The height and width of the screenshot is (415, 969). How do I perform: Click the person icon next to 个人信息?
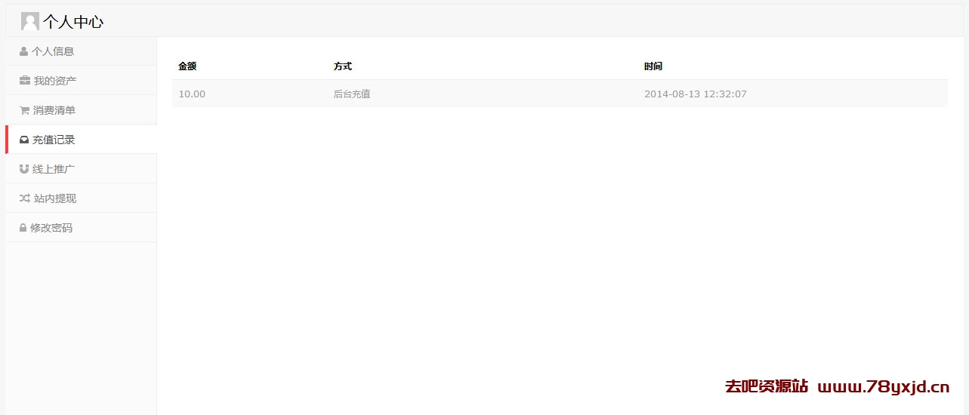coord(23,51)
